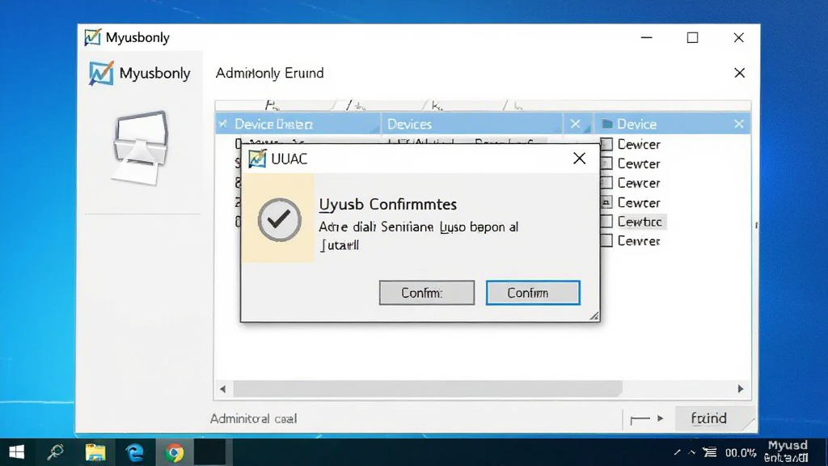Click the blue-outlined Confirm button
Viewport: 828px width, 466px height.
533,293
